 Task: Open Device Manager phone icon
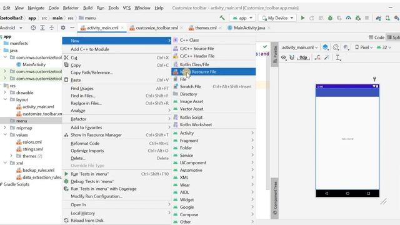pyautogui.click(x=387, y=18)
